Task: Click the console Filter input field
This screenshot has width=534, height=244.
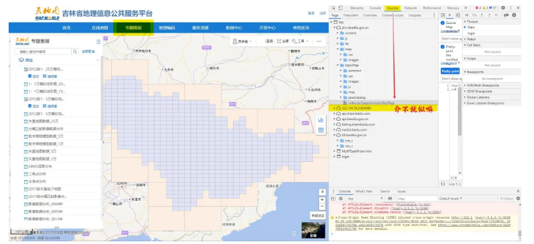Action: click(417, 199)
